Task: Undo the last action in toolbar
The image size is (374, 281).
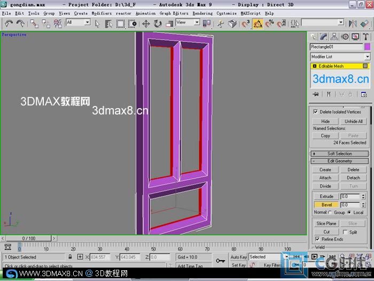Action: click(x=9, y=24)
